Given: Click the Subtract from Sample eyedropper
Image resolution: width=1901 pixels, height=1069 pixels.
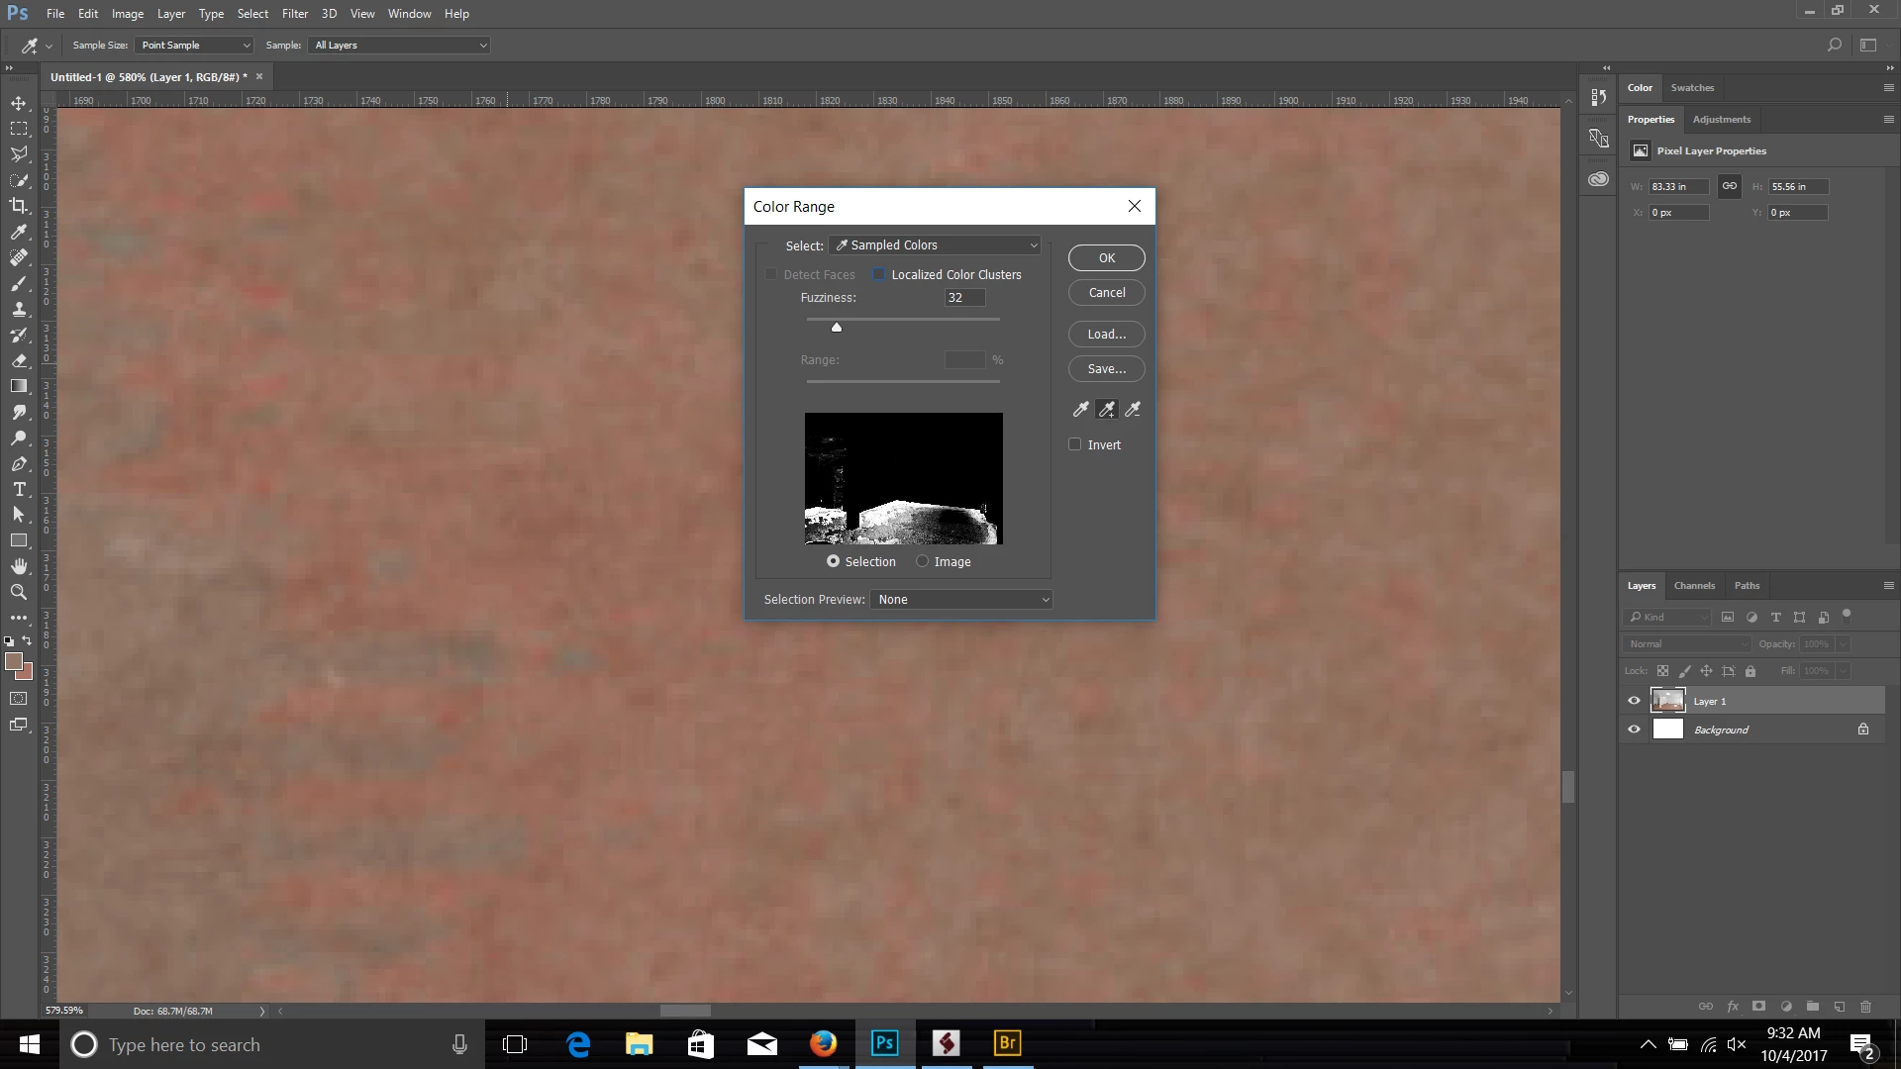Looking at the screenshot, I should 1133,409.
